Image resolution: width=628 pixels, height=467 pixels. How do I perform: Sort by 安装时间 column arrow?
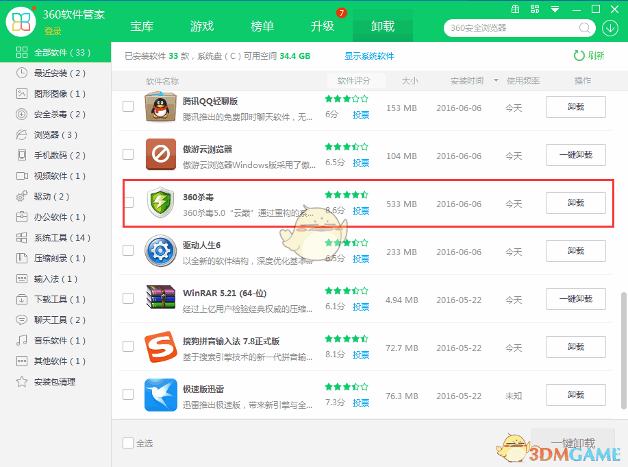[496, 81]
